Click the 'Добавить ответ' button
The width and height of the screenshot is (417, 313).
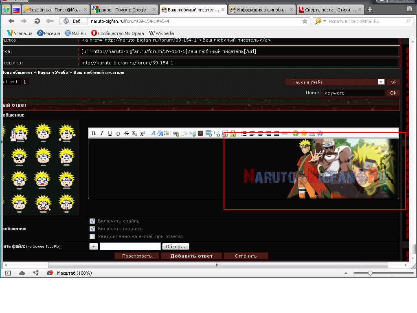[191, 256]
